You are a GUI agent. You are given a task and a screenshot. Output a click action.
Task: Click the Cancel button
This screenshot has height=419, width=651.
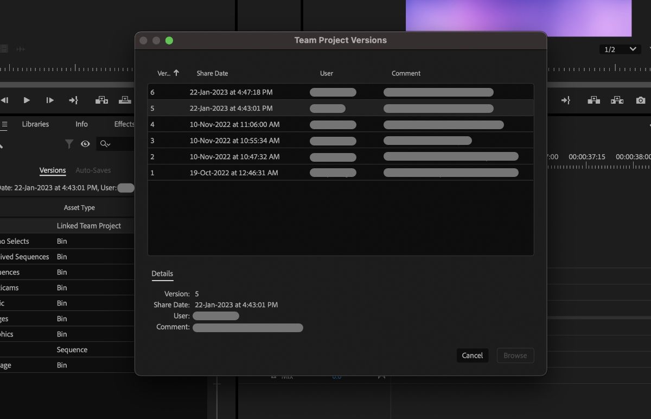[x=472, y=355]
